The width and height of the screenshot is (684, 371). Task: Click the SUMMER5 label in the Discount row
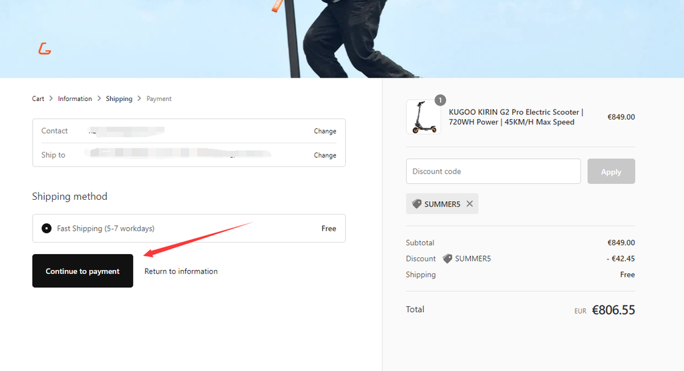[473, 259]
